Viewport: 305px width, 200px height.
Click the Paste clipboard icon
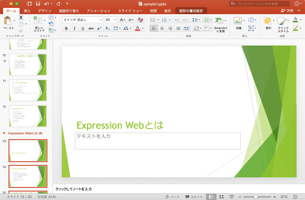click(8, 21)
